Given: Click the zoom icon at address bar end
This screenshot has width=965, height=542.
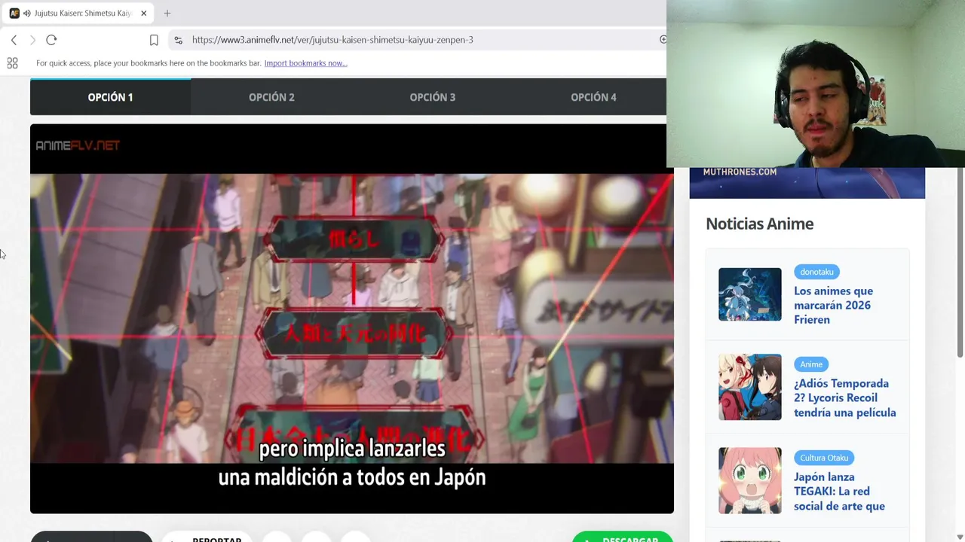Looking at the screenshot, I should (662, 40).
